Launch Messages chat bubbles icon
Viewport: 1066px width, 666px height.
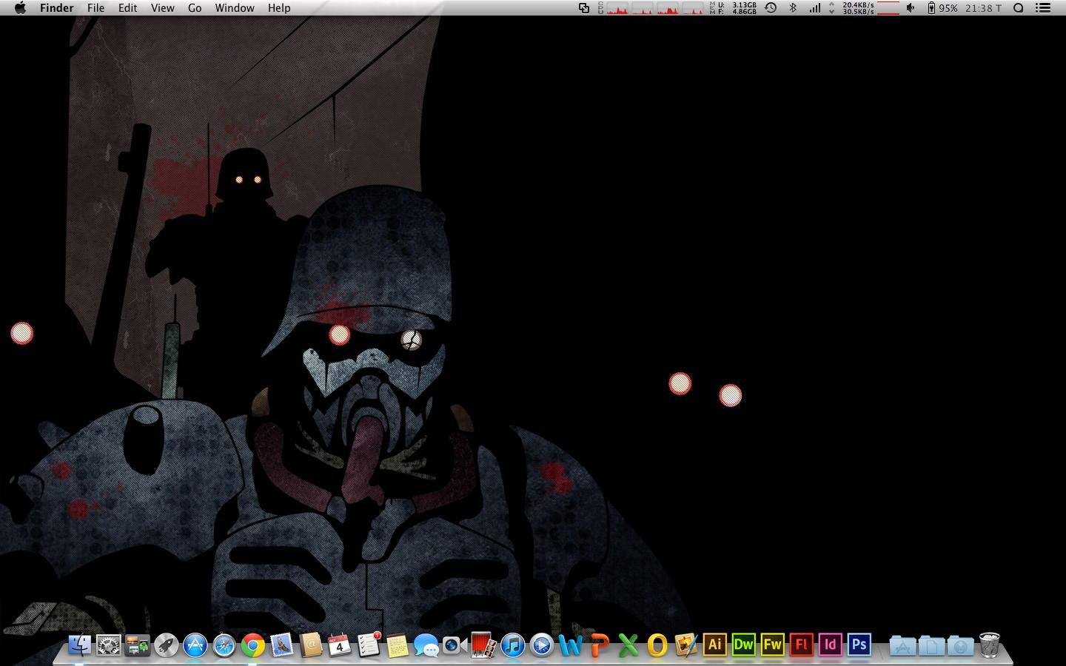[x=426, y=645]
